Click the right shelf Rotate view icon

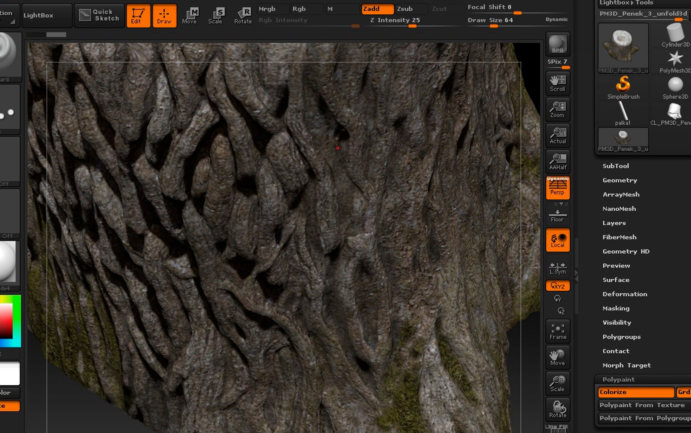558,409
